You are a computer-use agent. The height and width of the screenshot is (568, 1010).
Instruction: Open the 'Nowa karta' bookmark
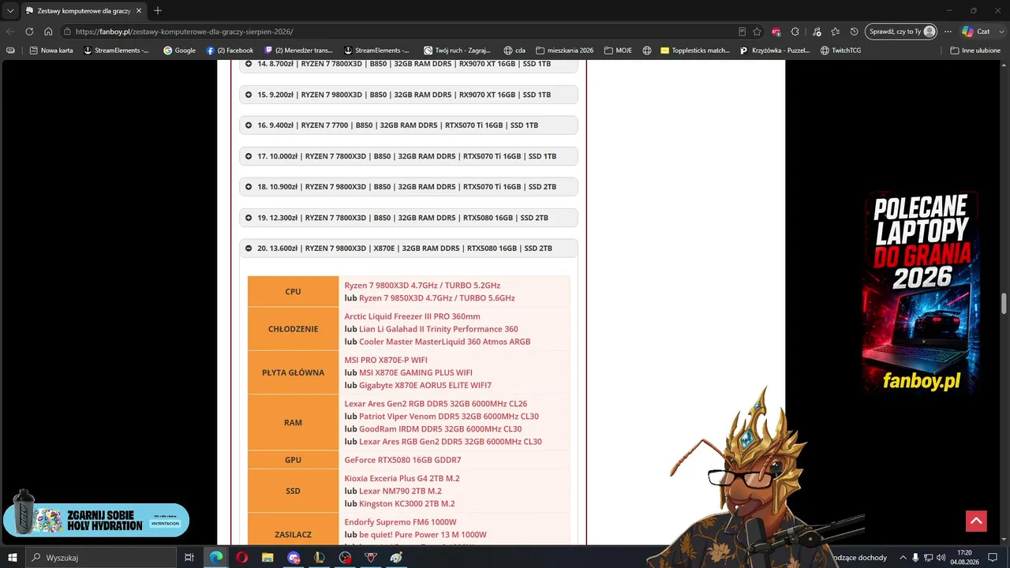(51, 50)
